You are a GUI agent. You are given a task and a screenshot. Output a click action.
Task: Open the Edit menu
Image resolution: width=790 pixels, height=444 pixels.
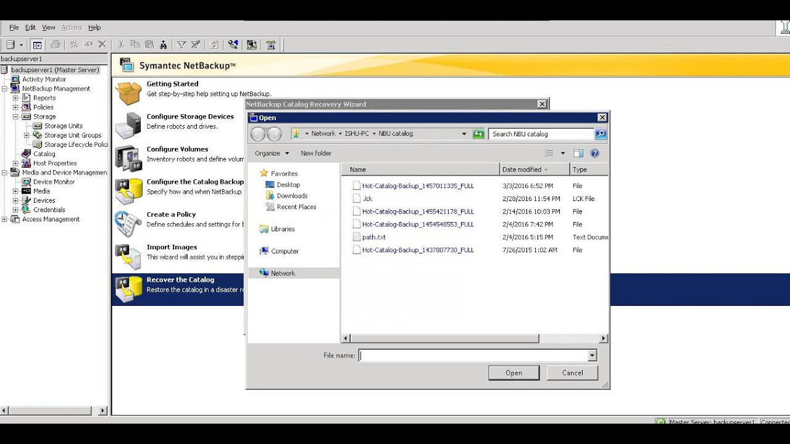tap(30, 28)
